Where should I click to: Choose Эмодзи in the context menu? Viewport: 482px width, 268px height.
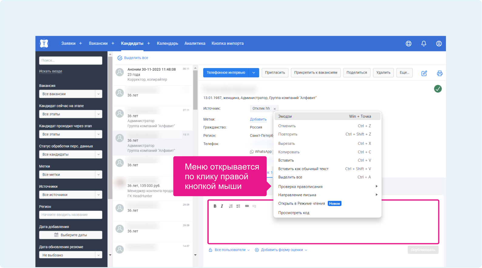[327, 117]
